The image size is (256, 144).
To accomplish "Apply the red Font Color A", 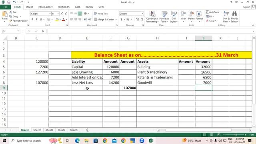I will [64, 20].
